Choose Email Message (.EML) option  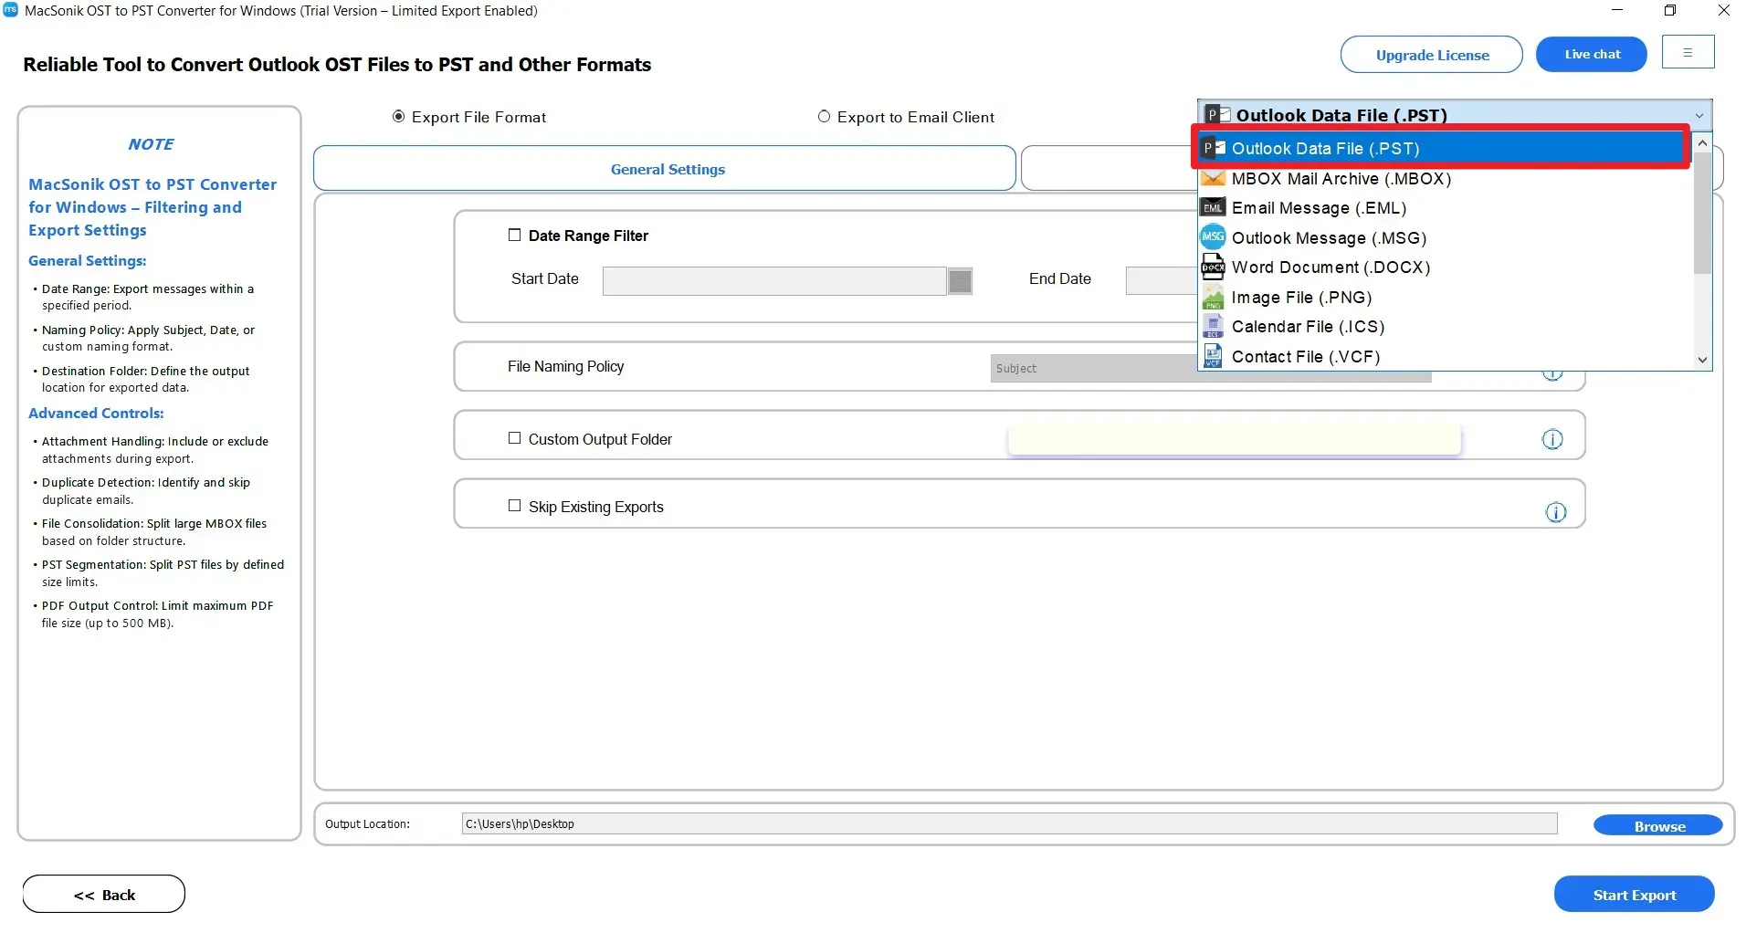tap(1446, 208)
